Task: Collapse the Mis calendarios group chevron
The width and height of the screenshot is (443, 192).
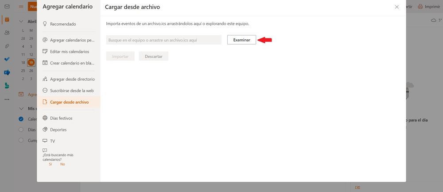Action: coord(21,109)
